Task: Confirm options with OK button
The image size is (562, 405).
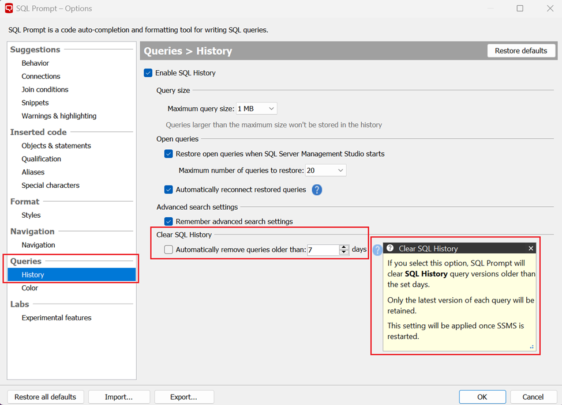Action: coord(482,397)
